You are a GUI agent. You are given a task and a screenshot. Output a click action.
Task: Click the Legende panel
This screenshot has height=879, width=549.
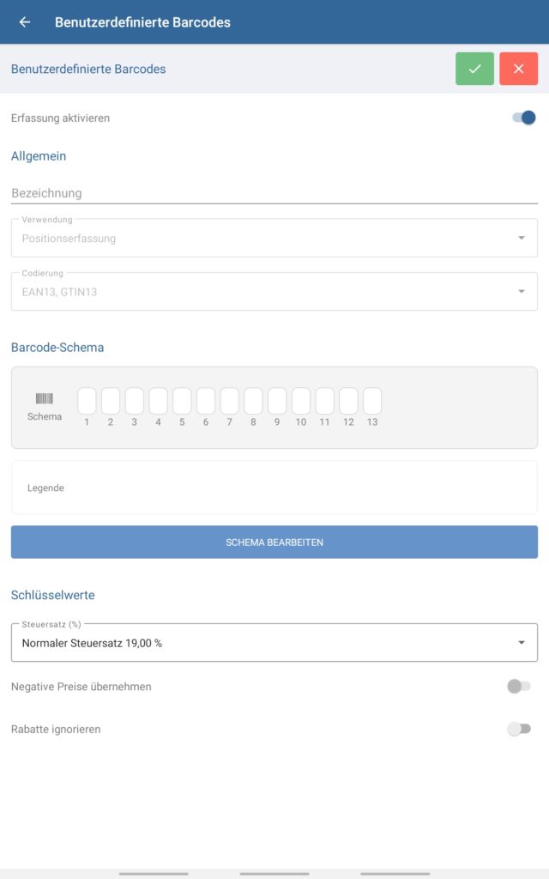274,488
